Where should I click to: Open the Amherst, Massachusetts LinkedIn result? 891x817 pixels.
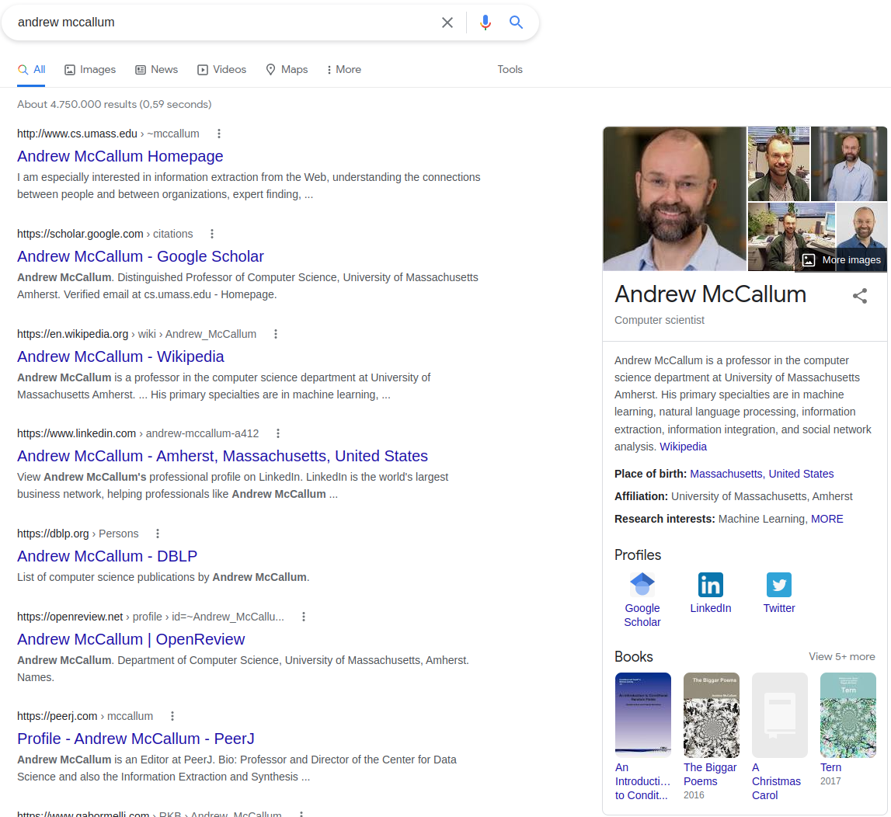click(x=222, y=456)
